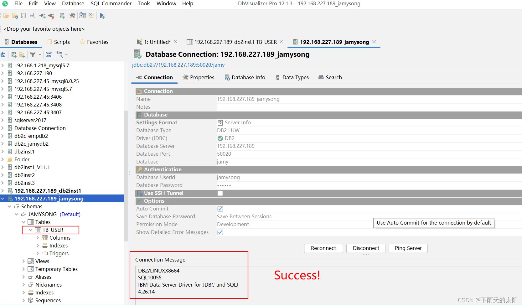The width and height of the screenshot is (522, 306).
Task: Select the Temporary Tables tree item
Action: [56, 269]
